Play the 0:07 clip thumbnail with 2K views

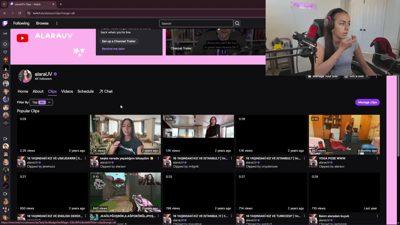[x=125, y=135]
